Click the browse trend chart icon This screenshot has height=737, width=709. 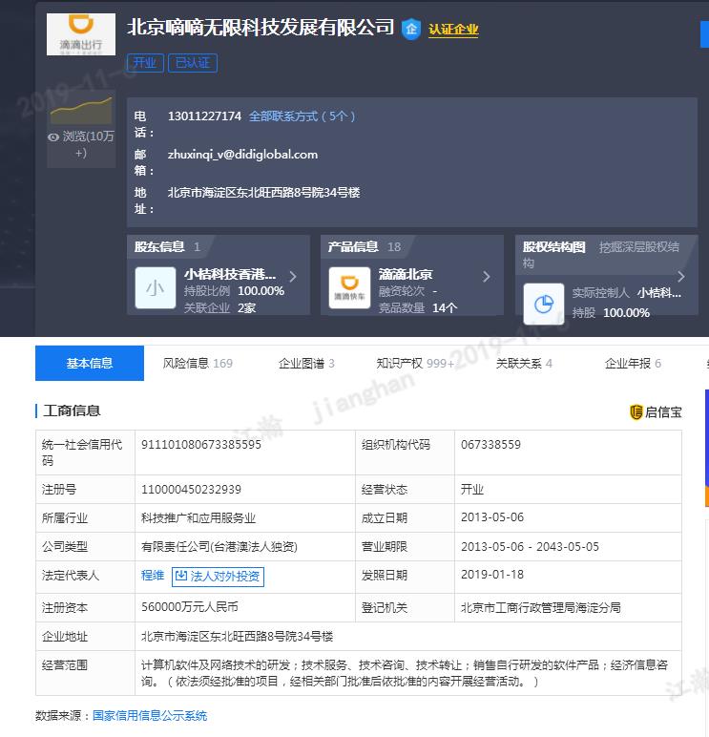click(81, 111)
